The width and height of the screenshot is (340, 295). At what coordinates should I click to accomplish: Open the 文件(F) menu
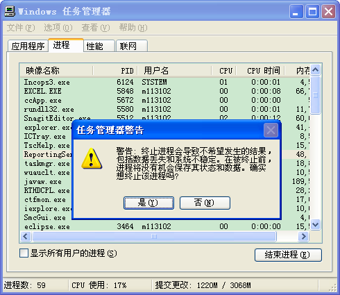(21, 28)
